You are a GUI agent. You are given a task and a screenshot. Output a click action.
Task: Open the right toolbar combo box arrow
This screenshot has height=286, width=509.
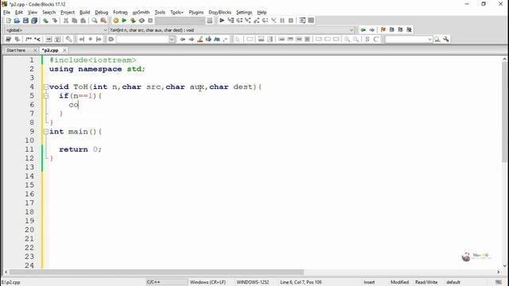point(429,39)
